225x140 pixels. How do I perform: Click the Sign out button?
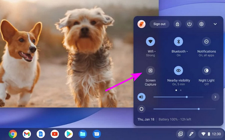coord(159,24)
